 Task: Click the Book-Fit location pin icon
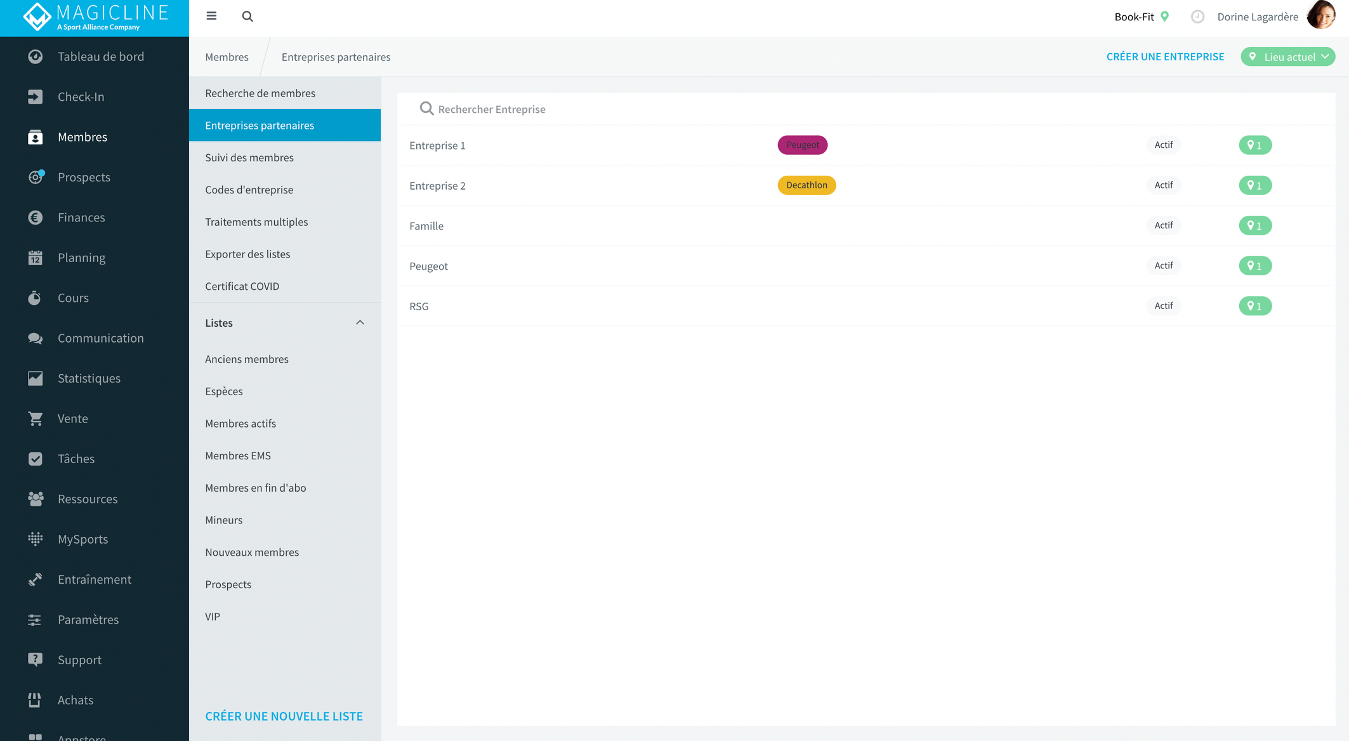coord(1164,16)
